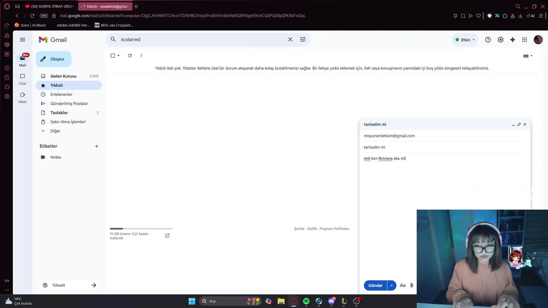Open the Etkin status dropdown
The height and width of the screenshot is (308, 548).
(x=465, y=40)
